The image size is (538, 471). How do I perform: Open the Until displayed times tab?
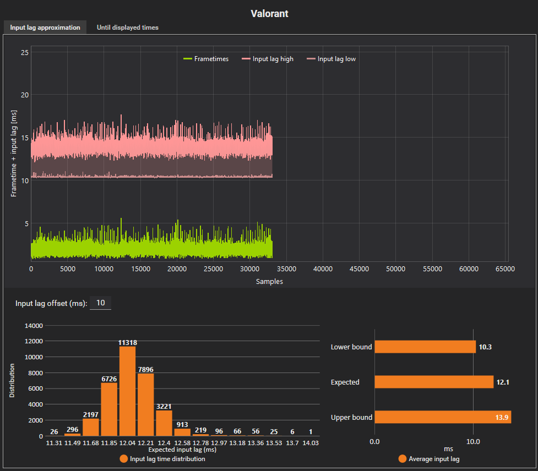pyautogui.click(x=127, y=28)
